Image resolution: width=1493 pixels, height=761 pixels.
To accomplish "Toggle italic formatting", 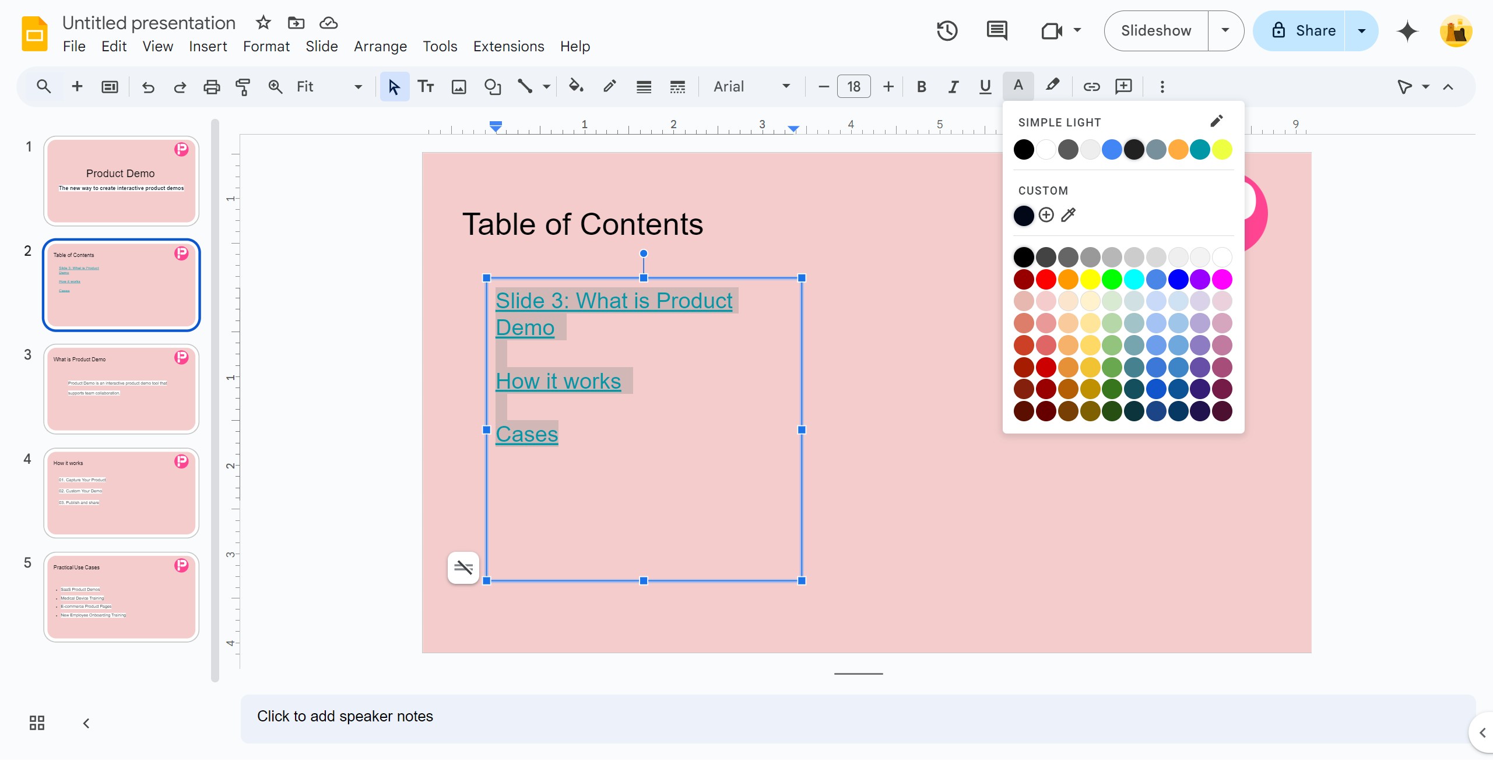I will (953, 87).
